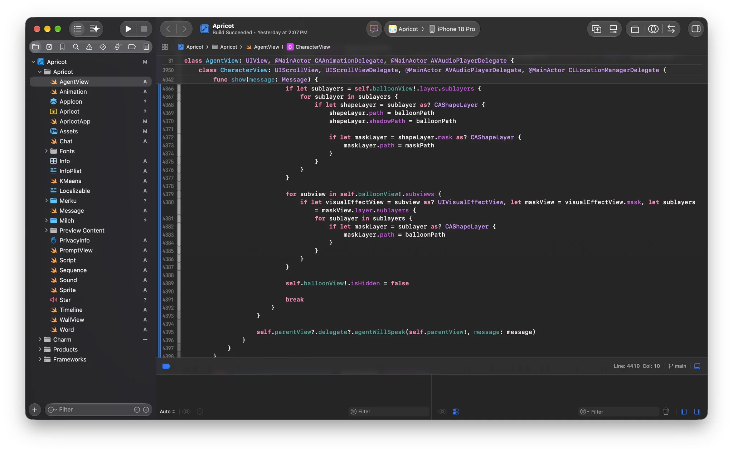The image size is (733, 453).
Task: Expand the Charm group
Action: coord(40,340)
